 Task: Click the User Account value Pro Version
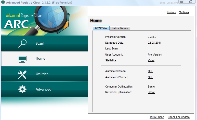(x=155, y=55)
